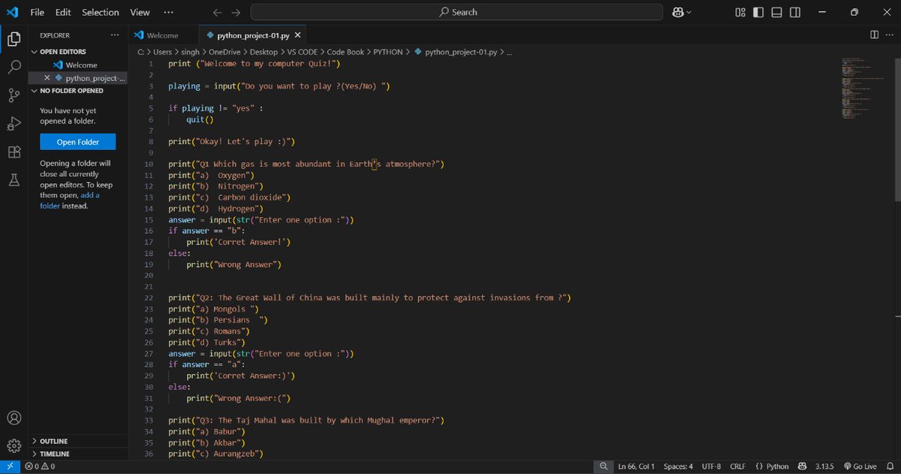Close the python_project-01.py tab

pos(297,35)
